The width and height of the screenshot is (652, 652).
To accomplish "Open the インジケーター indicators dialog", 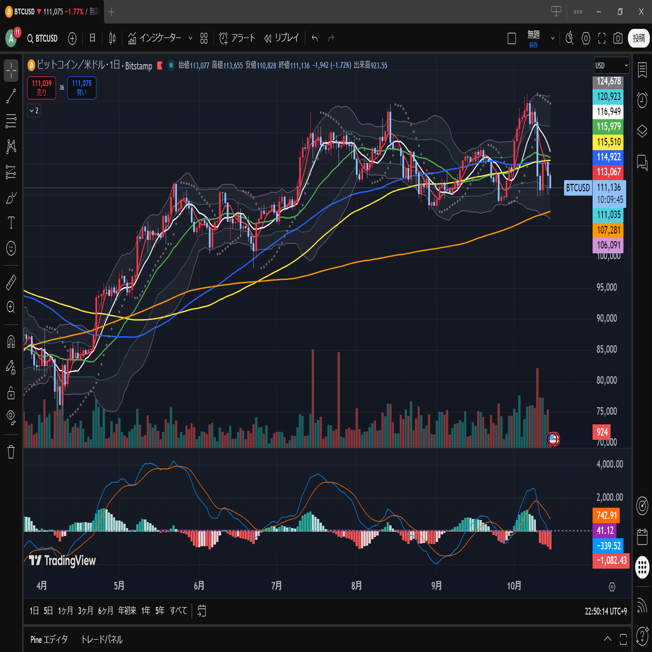I will (x=154, y=38).
